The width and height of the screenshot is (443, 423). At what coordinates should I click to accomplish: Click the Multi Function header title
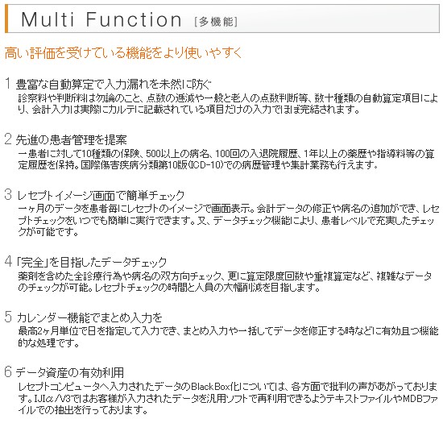(101, 20)
